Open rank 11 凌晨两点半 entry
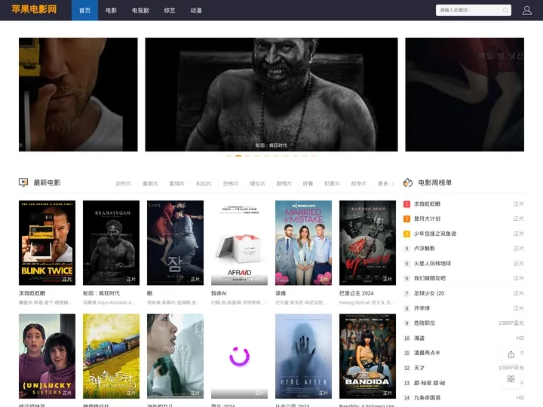This screenshot has width=543, height=407. click(464, 353)
